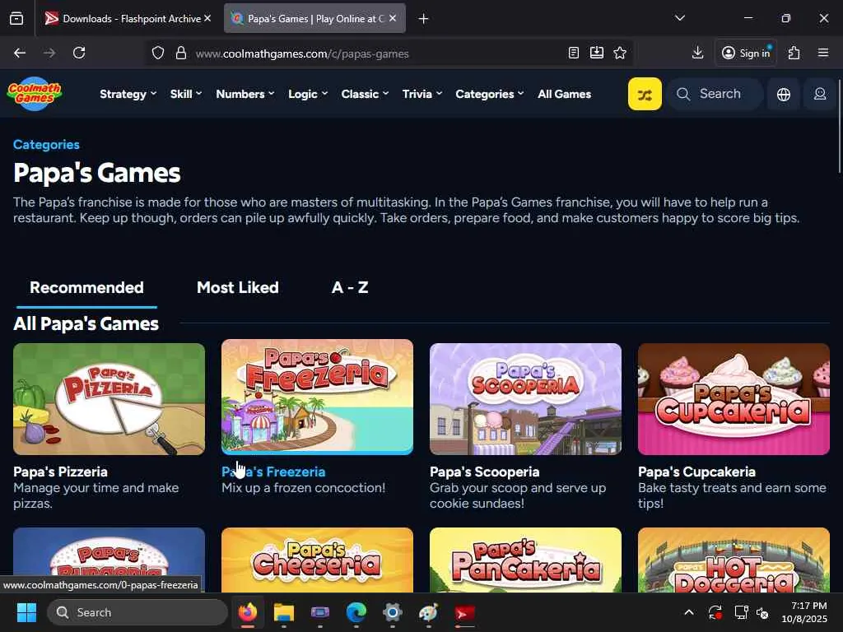Open the language globe icon
Screen dimensions: 843x632
tap(784, 94)
